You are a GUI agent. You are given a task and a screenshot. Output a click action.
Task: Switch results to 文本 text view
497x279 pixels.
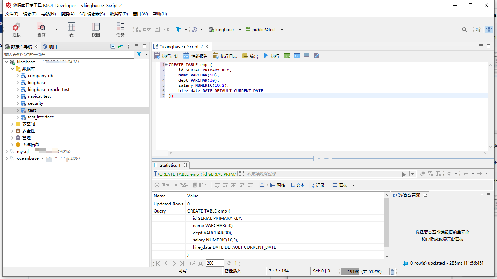(297, 185)
